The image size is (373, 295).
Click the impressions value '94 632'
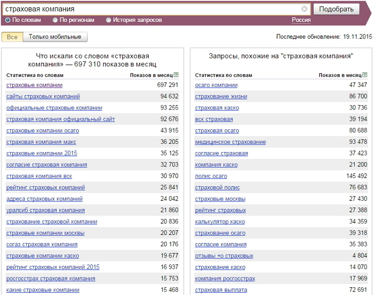point(169,96)
